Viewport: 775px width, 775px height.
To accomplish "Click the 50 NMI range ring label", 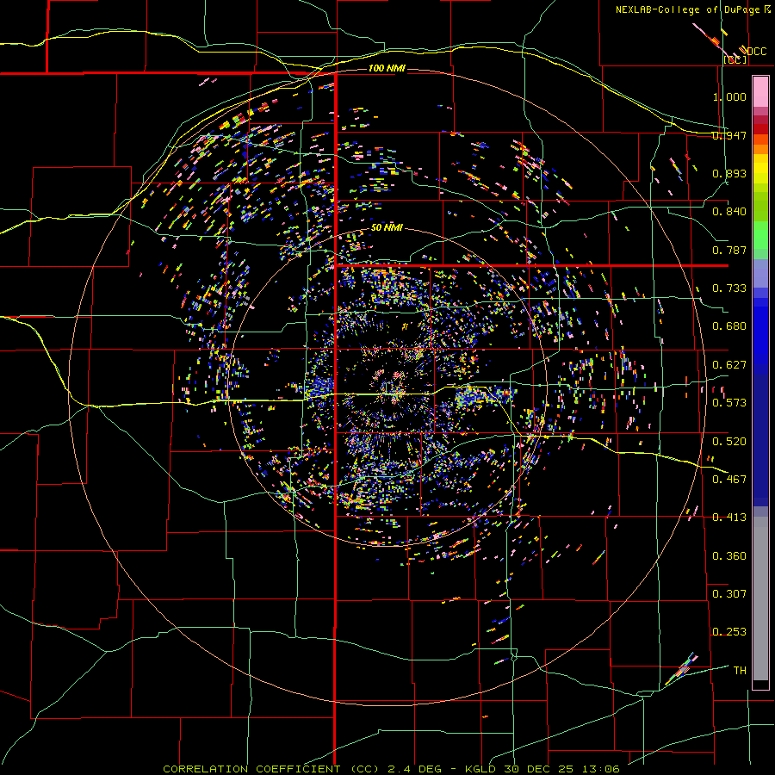I will 387,227.
